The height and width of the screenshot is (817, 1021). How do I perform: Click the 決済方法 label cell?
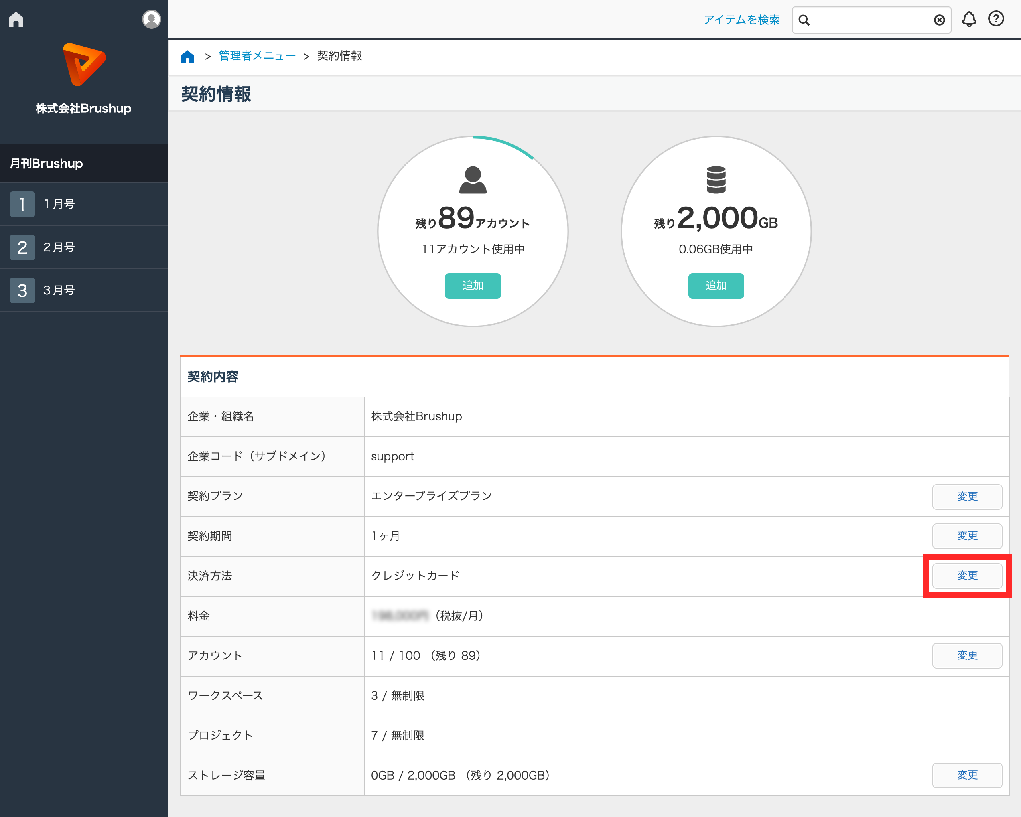pyautogui.click(x=272, y=576)
